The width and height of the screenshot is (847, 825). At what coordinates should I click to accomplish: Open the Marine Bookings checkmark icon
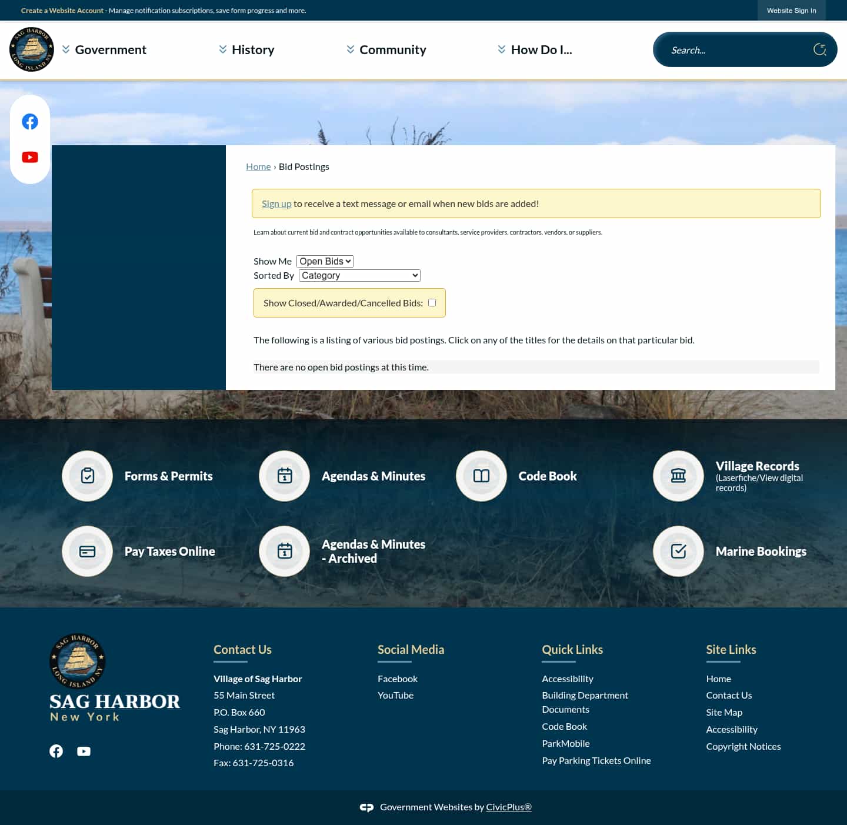click(678, 551)
